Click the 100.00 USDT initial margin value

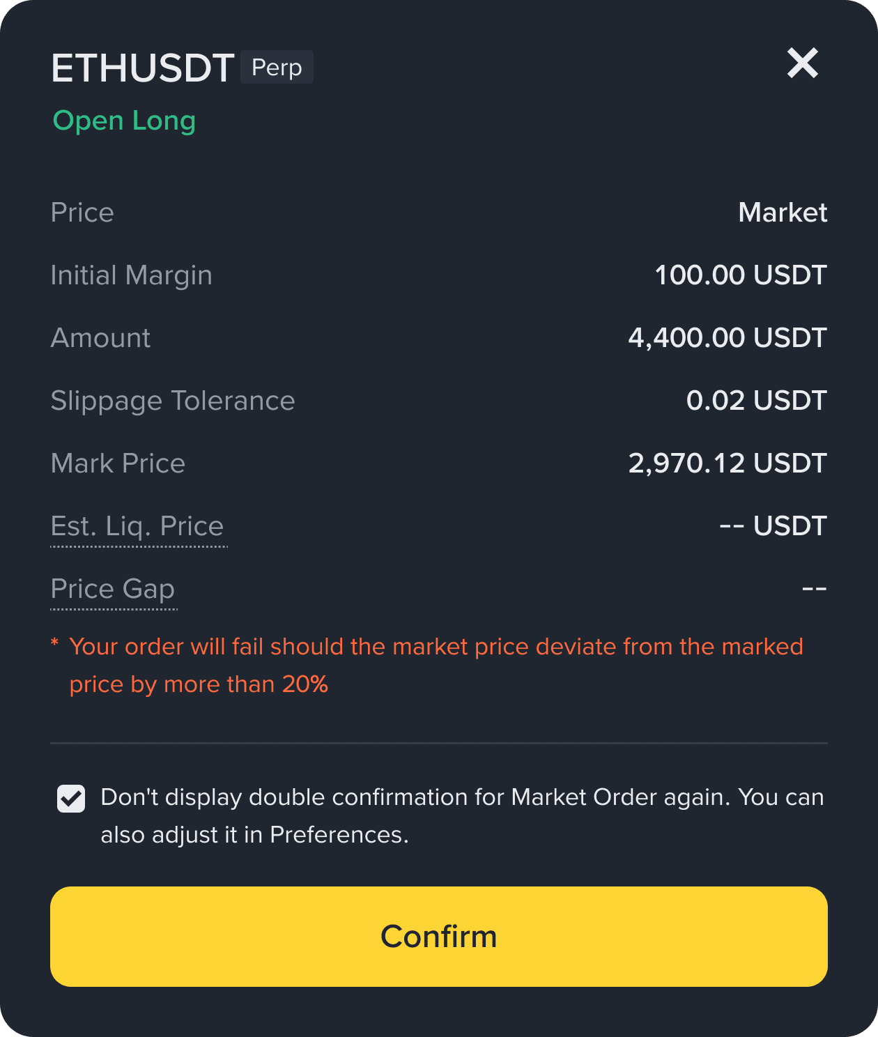coord(740,275)
